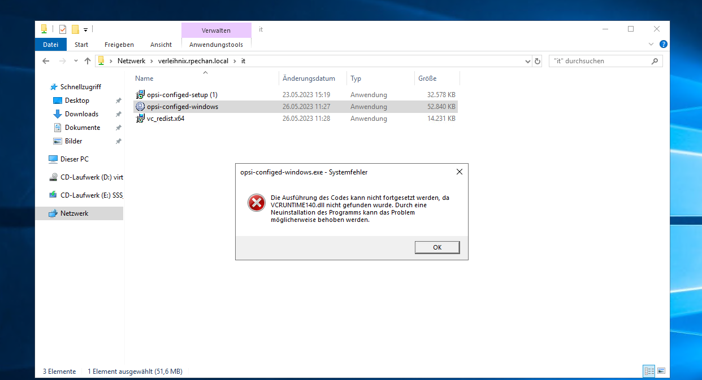Click the verleihnix.rpechan.local breadcrumb
This screenshot has width=702, height=380.
[x=193, y=61]
